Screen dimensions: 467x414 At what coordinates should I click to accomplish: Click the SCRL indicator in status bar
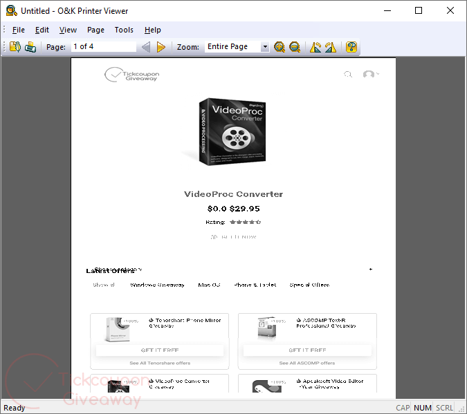click(444, 408)
